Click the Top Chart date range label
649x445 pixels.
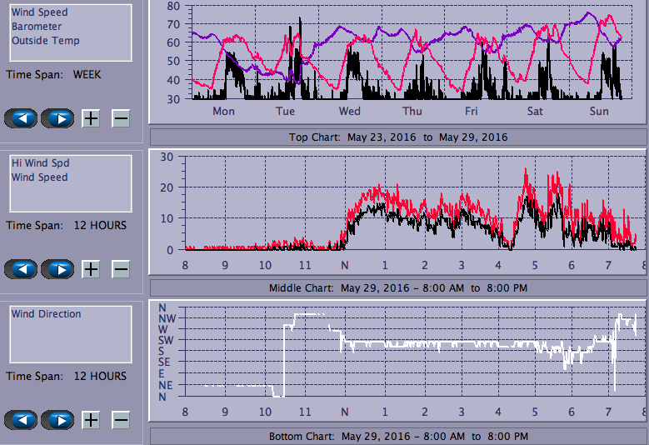(398, 137)
